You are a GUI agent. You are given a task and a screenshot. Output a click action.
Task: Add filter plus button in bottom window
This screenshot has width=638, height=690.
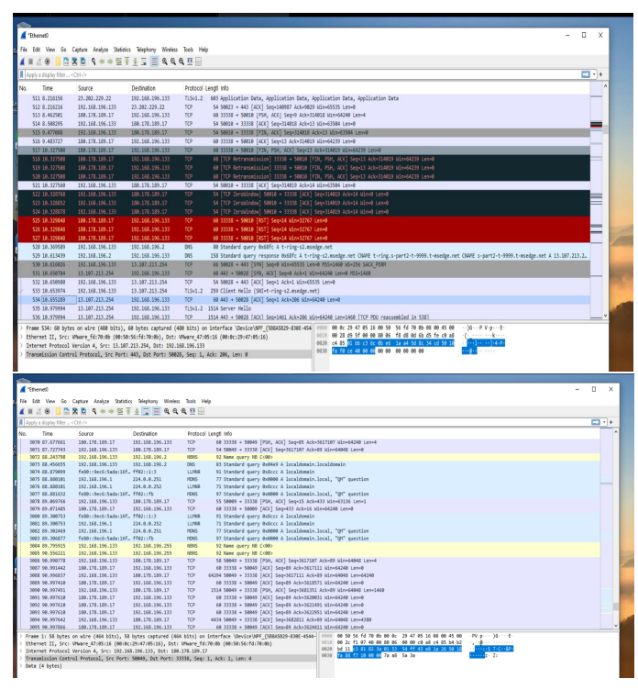click(610, 422)
